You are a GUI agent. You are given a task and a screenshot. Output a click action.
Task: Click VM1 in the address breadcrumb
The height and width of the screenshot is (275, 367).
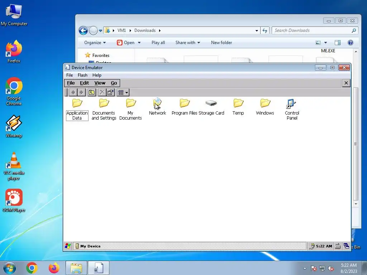tap(121, 30)
